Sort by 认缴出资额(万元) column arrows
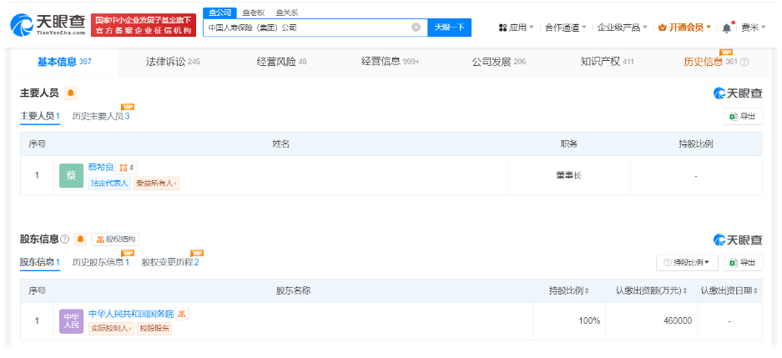 684,290
